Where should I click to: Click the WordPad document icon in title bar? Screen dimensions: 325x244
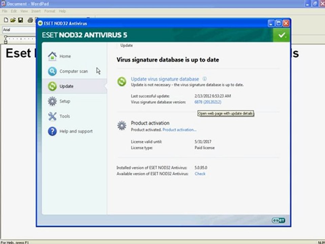click(x=3, y=4)
